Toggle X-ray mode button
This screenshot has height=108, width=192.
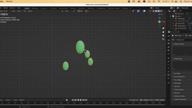click(150, 11)
